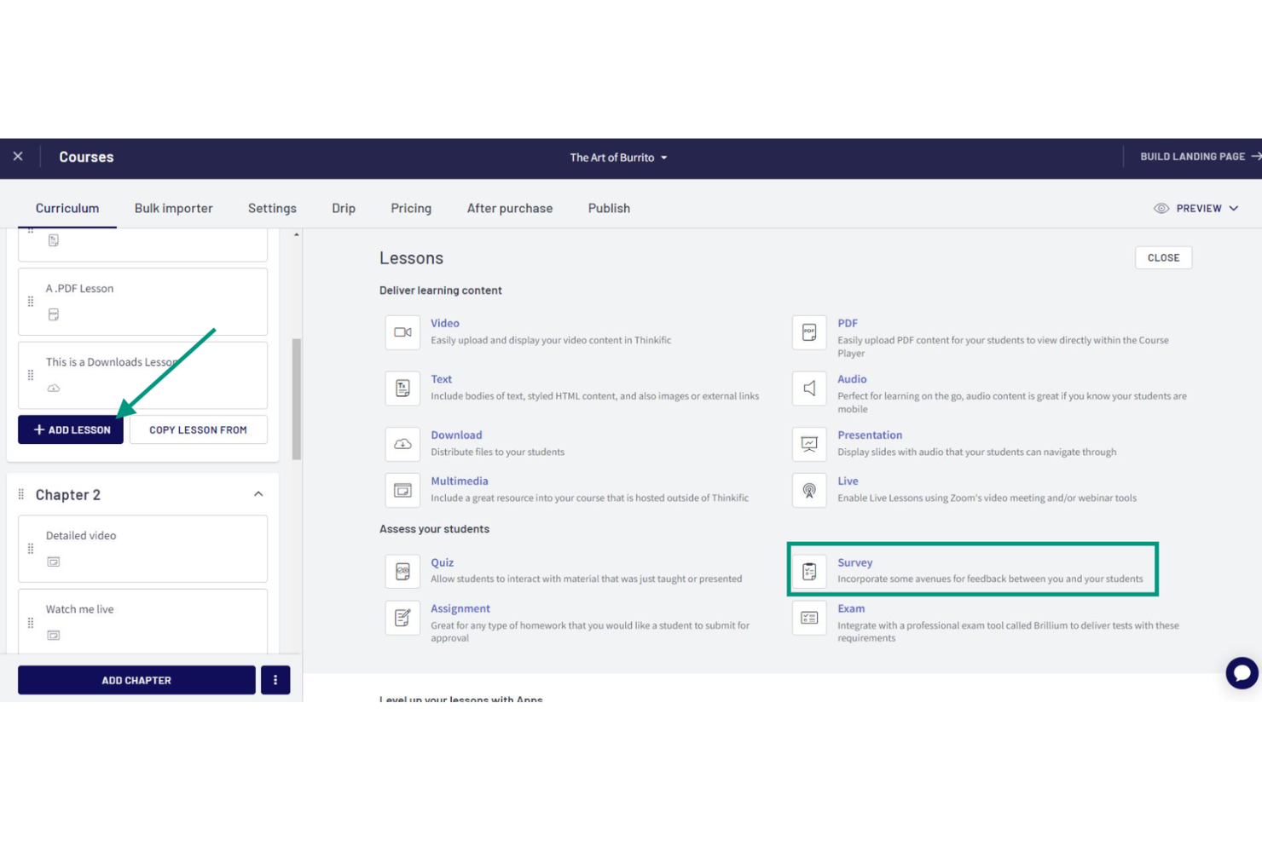1262x841 pixels.
Task: Click the Live lesson broadcast icon
Action: (x=808, y=490)
